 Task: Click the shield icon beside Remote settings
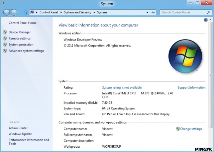click(5, 38)
